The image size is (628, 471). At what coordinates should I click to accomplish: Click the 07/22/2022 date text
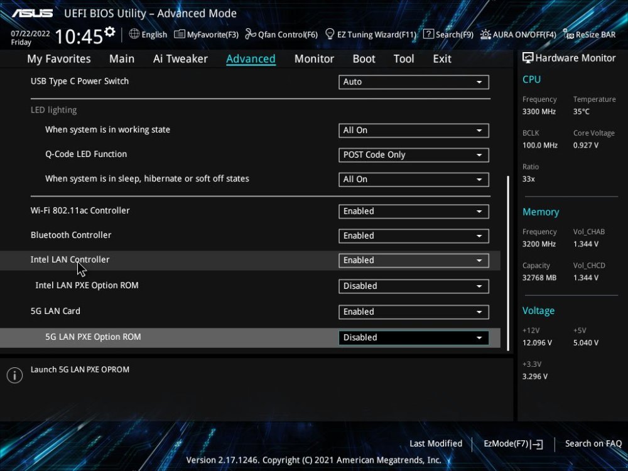click(x=30, y=34)
